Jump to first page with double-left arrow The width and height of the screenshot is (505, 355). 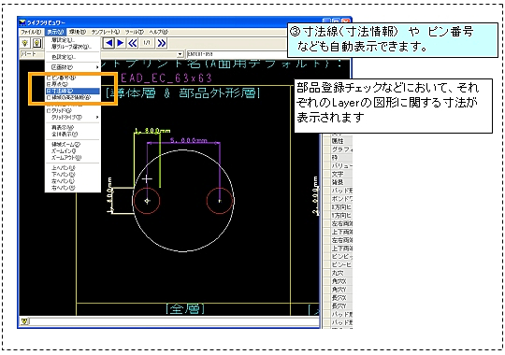point(133,43)
